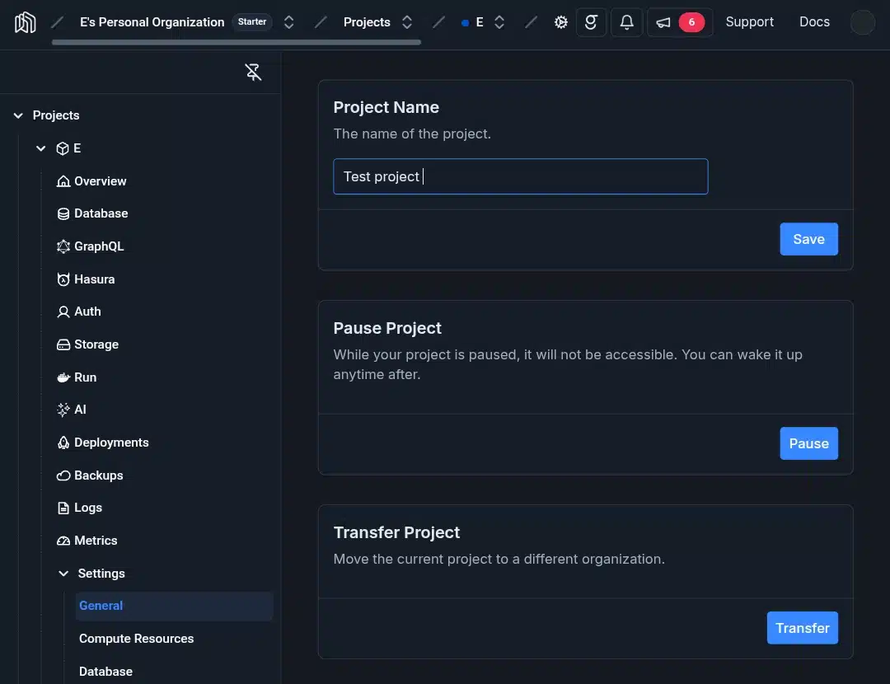Open the Overview page
This screenshot has height=684, width=890.
pyautogui.click(x=101, y=181)
